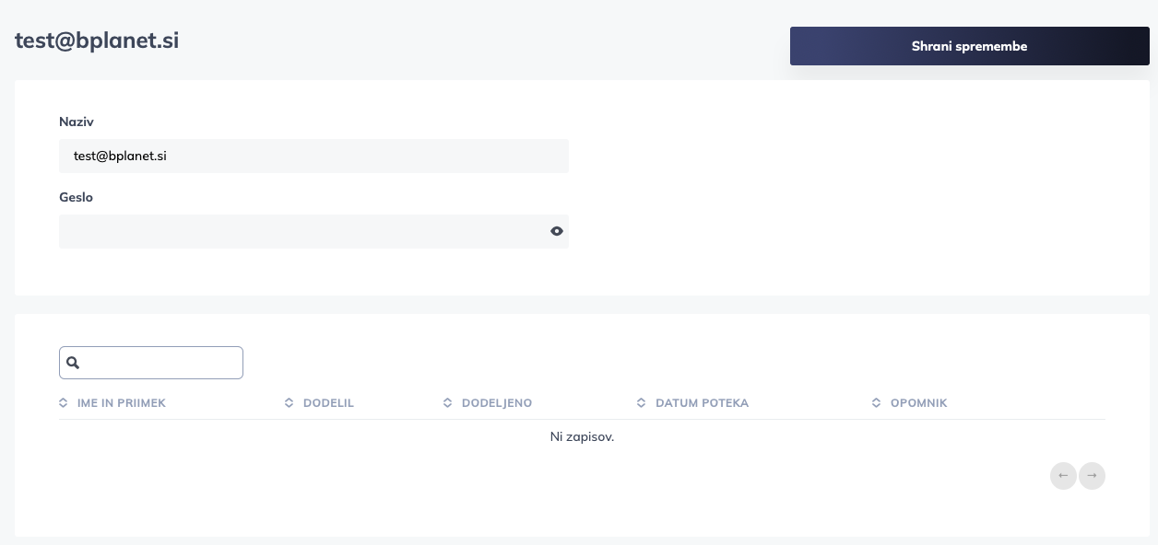This screenshot has height=545, width=1158.
Task: Click the magnifier search icon
Action: (74, 363)
